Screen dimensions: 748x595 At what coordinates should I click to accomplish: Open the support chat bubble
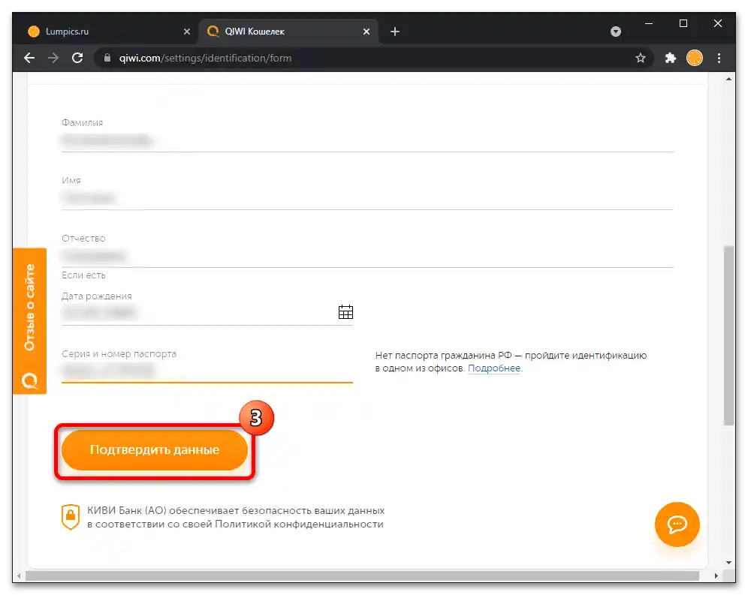coord(677,524)
